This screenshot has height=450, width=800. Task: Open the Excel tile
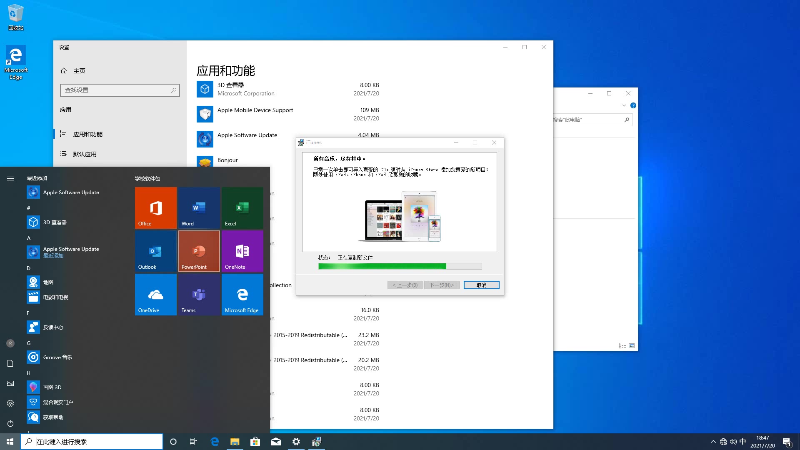(242, 207)
